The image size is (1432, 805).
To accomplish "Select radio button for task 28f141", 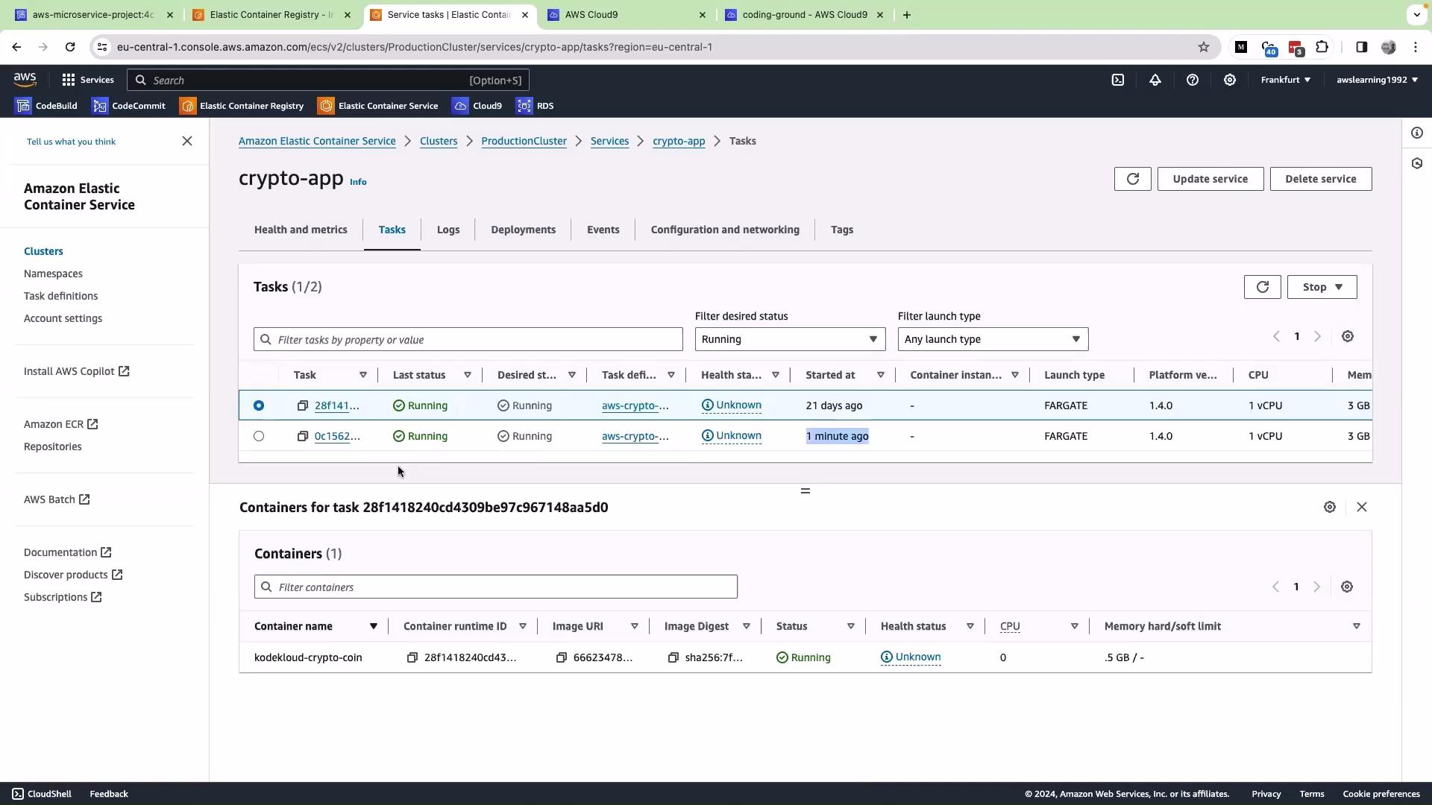I will (x=259, y=405).
